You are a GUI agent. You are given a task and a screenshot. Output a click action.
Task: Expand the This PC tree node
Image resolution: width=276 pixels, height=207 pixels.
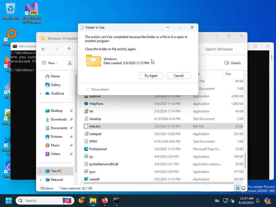pyautogui.click(x=41, y=171)
